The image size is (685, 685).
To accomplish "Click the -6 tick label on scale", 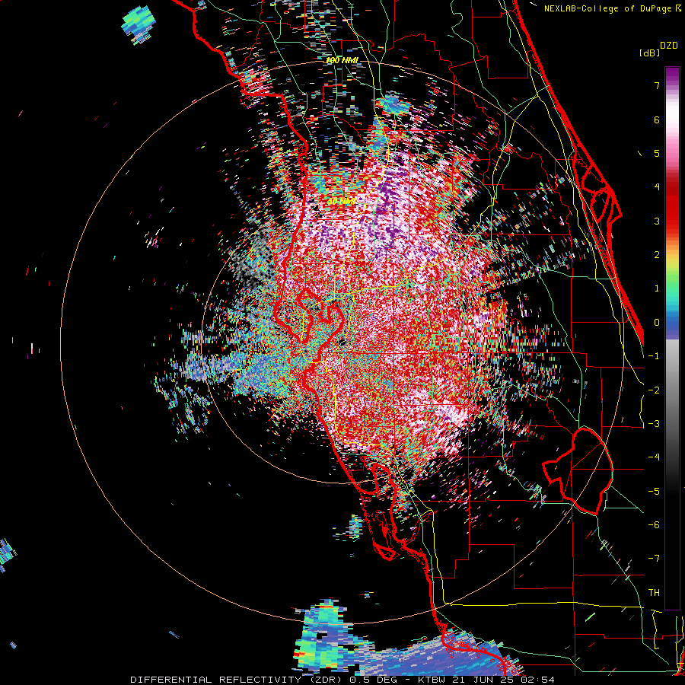I will (x=654, y=525).
